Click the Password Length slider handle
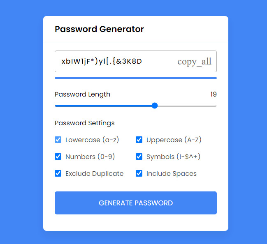The image size is (267, 244). pos(155,106)
